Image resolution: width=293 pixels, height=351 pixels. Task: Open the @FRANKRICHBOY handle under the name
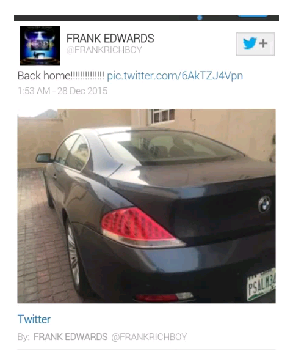(104, 50)
